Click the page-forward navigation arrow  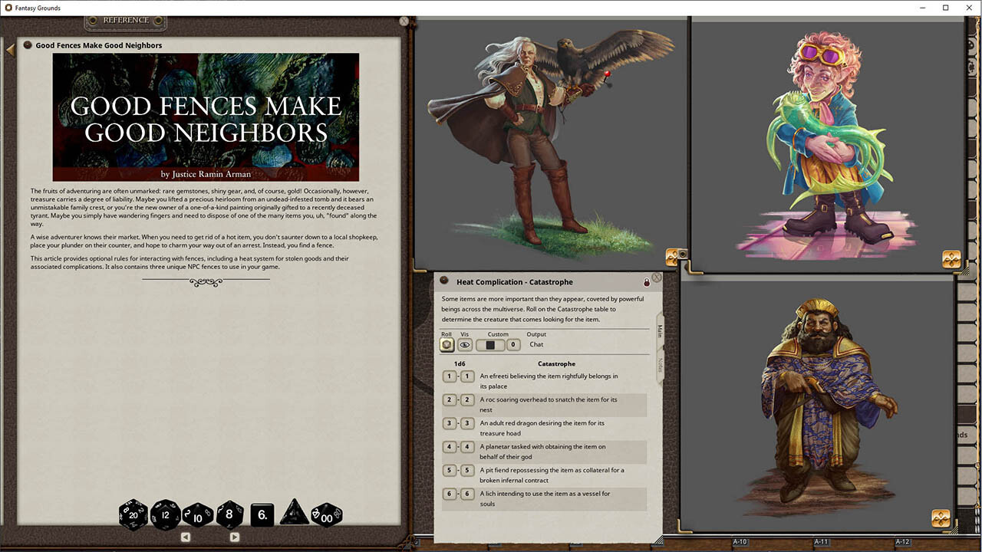[235, 537]
